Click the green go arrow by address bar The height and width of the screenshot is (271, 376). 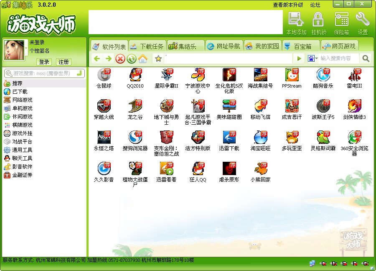[x=299, y=58]
